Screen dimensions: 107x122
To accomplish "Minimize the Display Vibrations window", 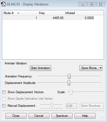I will click(x=83, y=4).
